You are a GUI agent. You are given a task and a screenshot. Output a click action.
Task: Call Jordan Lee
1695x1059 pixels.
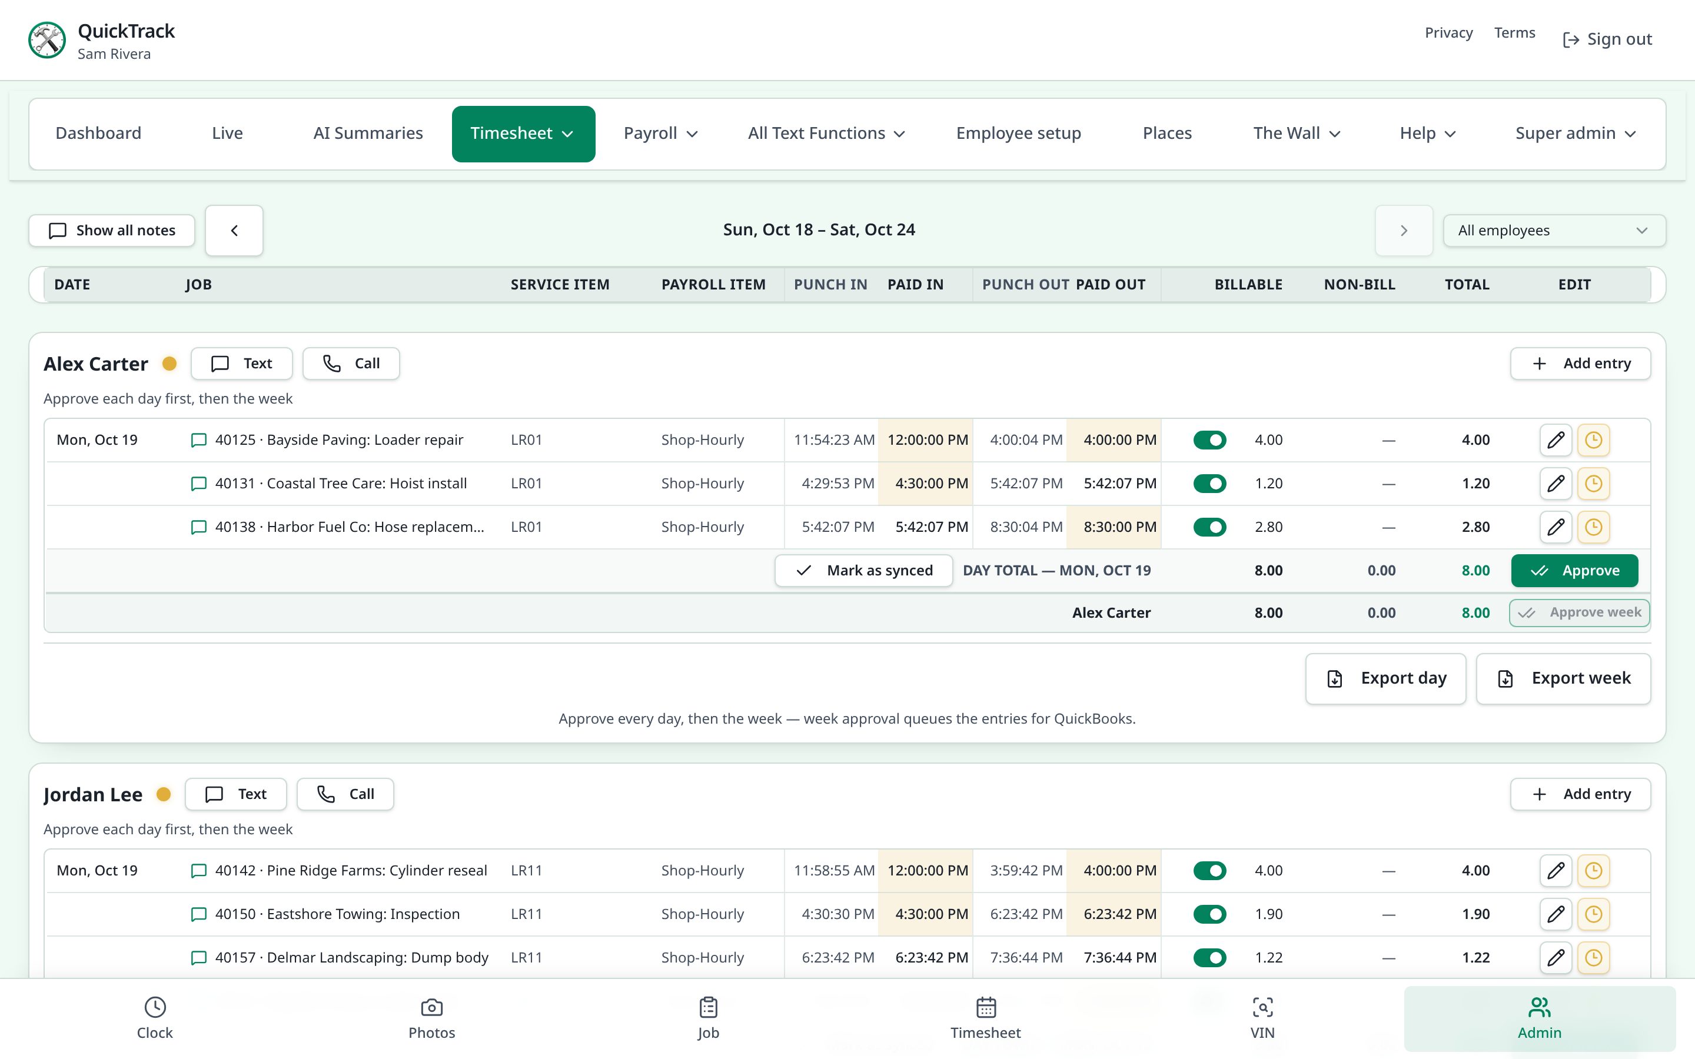(x=345, y=794)
